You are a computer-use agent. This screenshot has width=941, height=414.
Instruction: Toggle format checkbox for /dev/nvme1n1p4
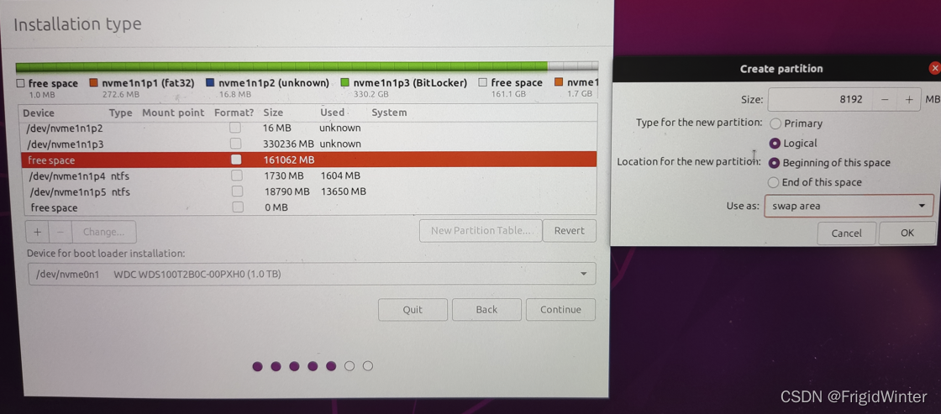[x=237, y=176]
